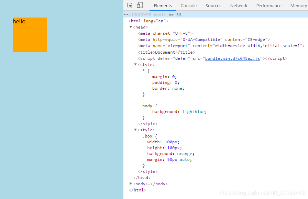Click the lightblue background value in body style
308x199 pixels.
pyautogui.click(x=194, y=111)
